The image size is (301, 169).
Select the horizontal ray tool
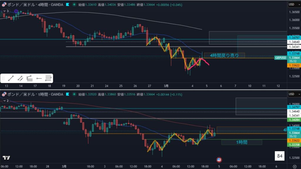pos(39,78)
